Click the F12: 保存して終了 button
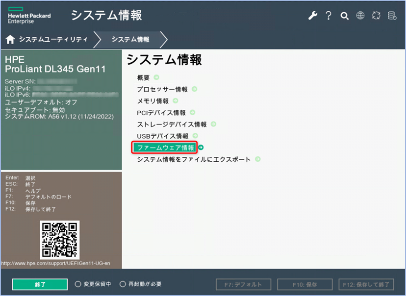Image resolution: width=406 pixels, height=296 pixels. [367, 283]
